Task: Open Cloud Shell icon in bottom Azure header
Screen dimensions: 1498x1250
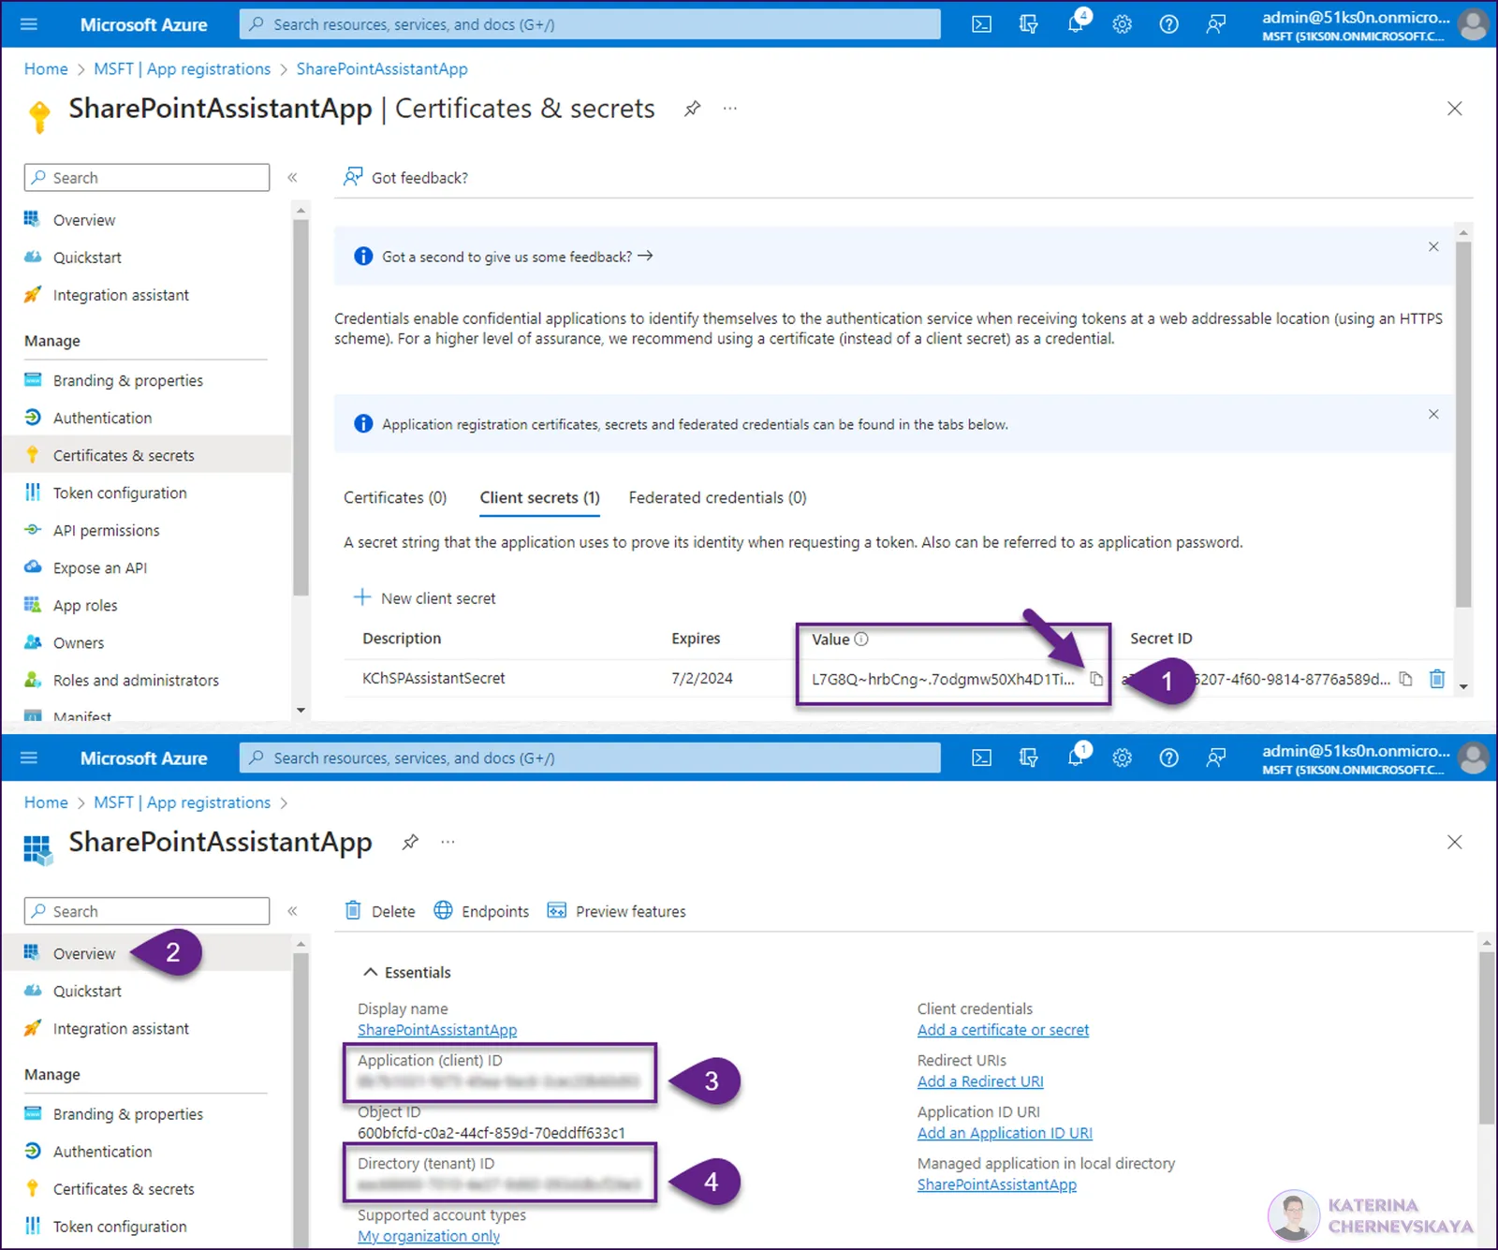Action: (981, 757)
